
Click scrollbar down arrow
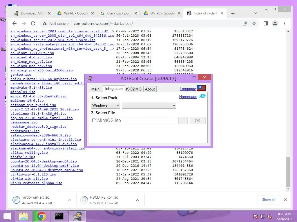[x=288, y=189]
